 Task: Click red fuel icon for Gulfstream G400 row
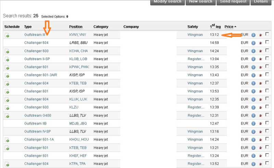tap(261, 116)
